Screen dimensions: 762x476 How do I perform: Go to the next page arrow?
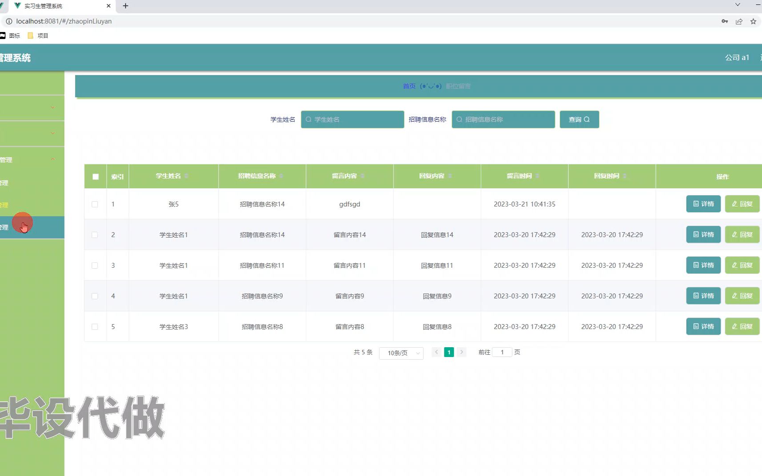pyautogui.click(x=462, y=352)
